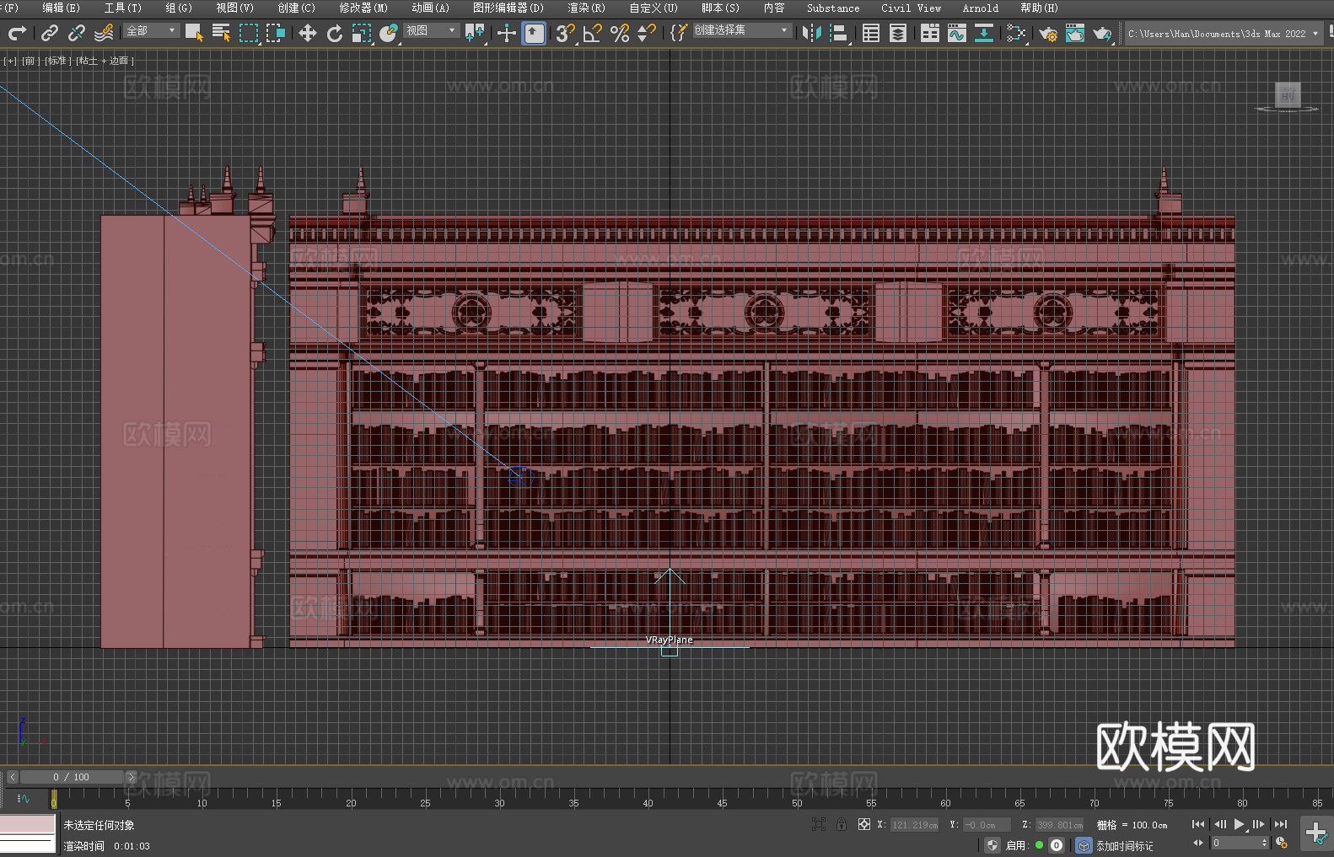Show the Ribbon toggle icon

[x=930, y=33]
